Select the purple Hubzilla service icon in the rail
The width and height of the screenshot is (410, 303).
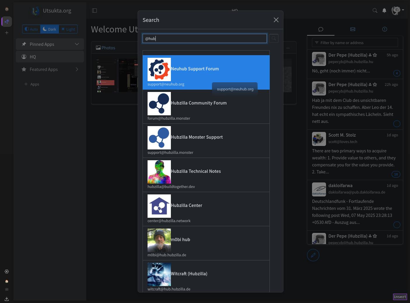click(x=7, y=22)
